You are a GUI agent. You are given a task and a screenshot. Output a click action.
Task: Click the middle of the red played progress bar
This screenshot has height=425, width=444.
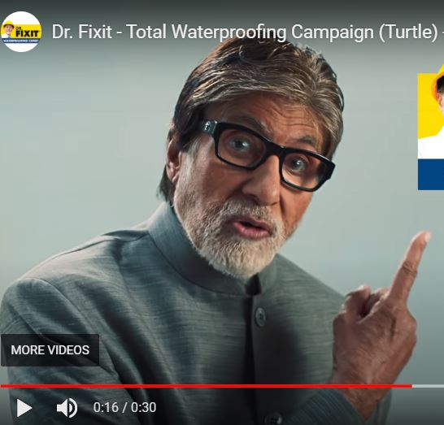(206, 386)
